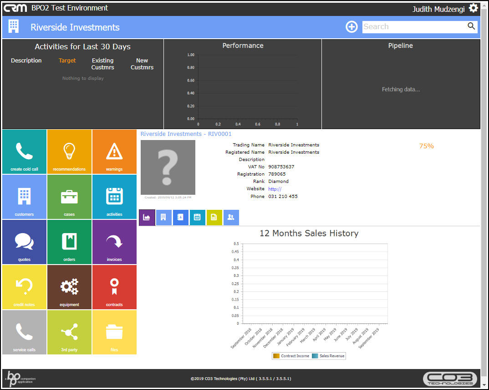Image resolution: width=489 pixels, height=390 pixels.
Task: Click the Description column header in Activities
Action: 26,61
